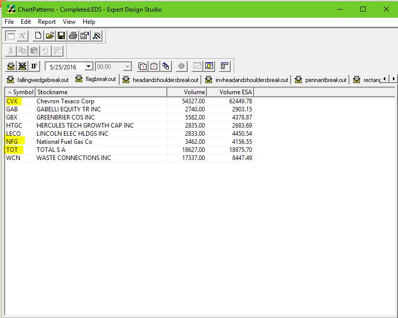398x318 pixels.
Task: Click the list layout icon at toolbar end
Action: (225, 66)
